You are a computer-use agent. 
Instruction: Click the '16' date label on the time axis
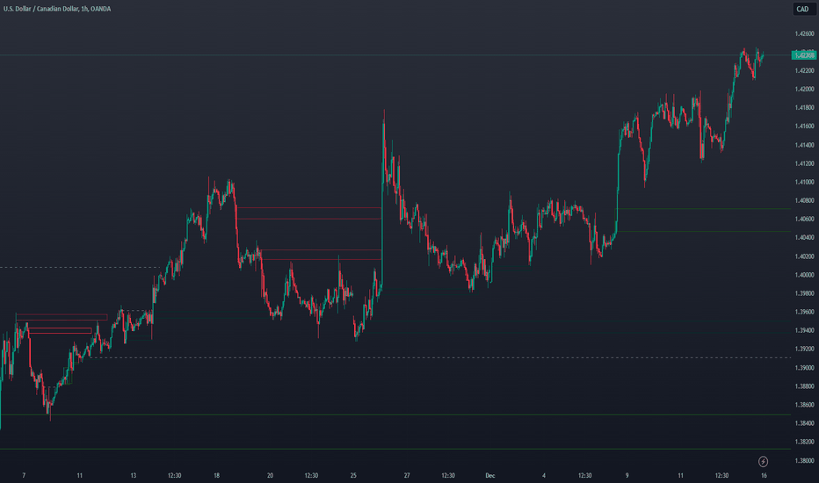coord(764,476)
